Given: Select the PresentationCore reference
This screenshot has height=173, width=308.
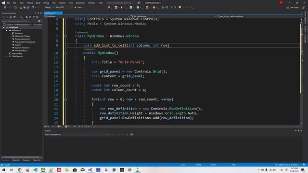Looking at the screenshot, I should coord(22,39).
